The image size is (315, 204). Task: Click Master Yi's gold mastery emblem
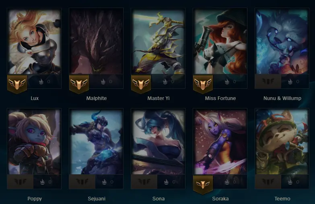coord(141,84)
